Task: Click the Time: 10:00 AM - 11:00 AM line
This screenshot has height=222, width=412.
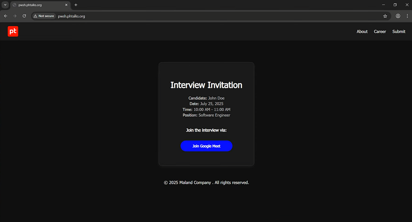Action: coord(206,109)
